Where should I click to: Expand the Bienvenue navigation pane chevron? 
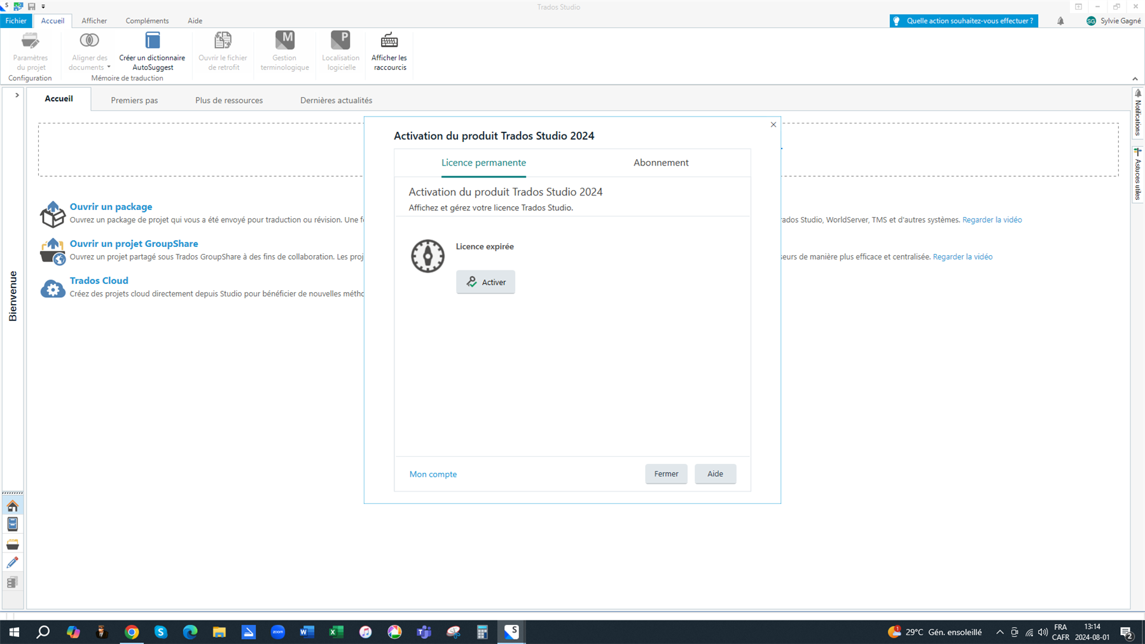click(17, 95)
